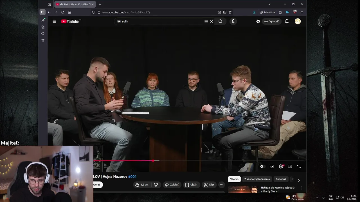
Task: Open Firefox application hamburger menu
Action: point(302,12)
